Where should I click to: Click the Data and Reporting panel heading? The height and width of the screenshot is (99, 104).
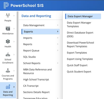pos(36,16)
